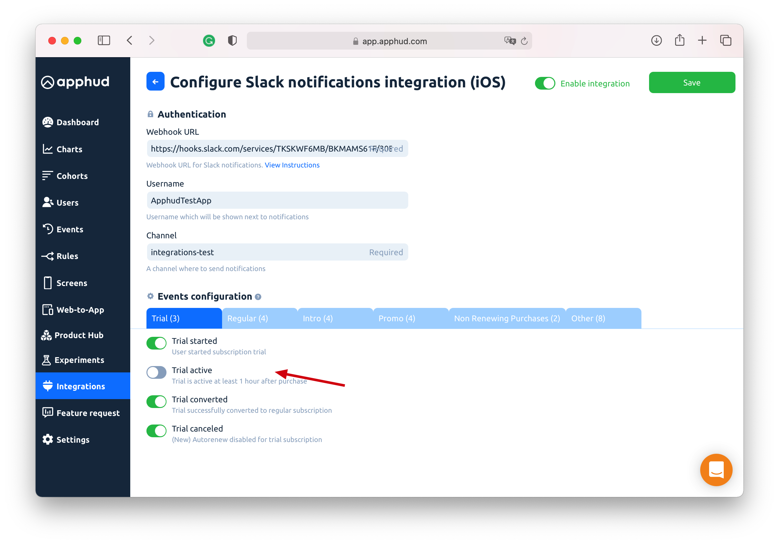Open the Non Renewing Purchases (2) tab
Image resolution: width=779 pixels, height=544 pixels.
pos(507,318)
